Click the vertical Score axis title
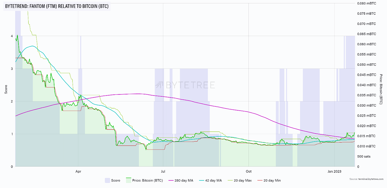Image resolution: width=387 pixels, height=188 pixels. coord(6,89)
